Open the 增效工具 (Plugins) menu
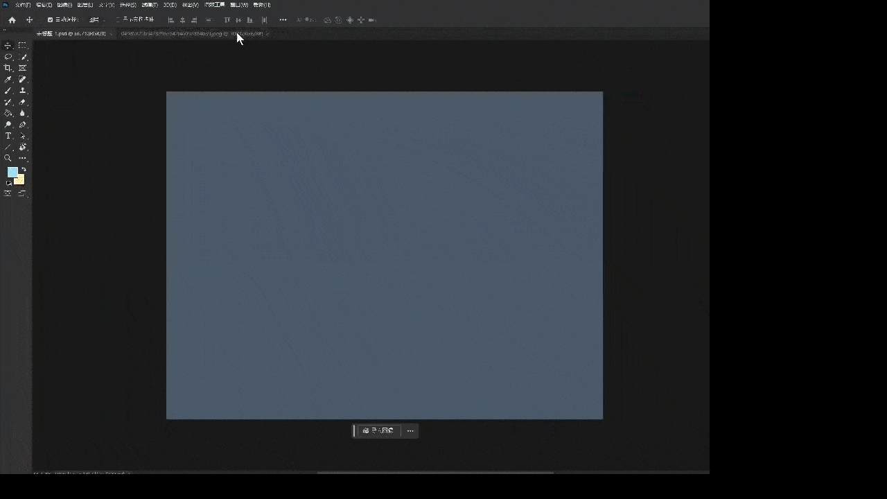Viewport: 887px width, 499px height. coord(215,5)
